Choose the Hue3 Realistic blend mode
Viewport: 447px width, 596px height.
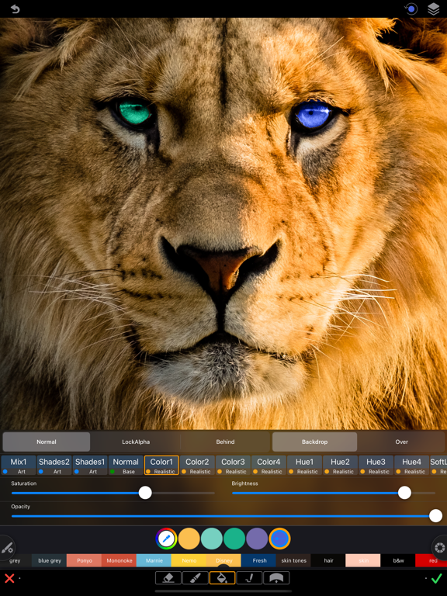376,466
